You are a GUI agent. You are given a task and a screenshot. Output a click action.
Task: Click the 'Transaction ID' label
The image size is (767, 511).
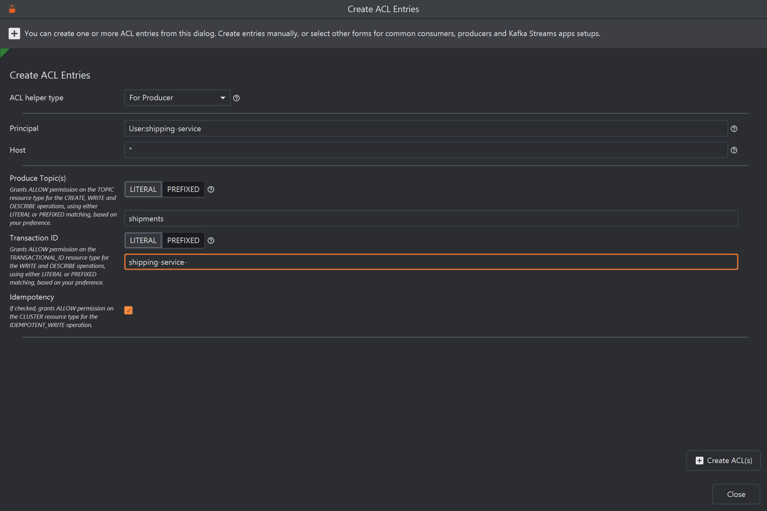[34, 238]
